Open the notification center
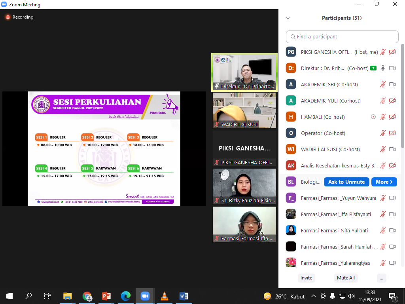The width and height of the screenshot is (405, 304). tap(393, 296)
